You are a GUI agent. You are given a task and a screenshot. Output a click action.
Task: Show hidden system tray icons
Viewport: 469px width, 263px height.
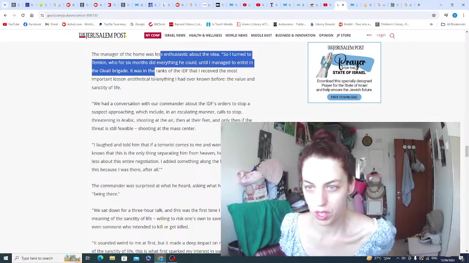(x=398, y=258)
